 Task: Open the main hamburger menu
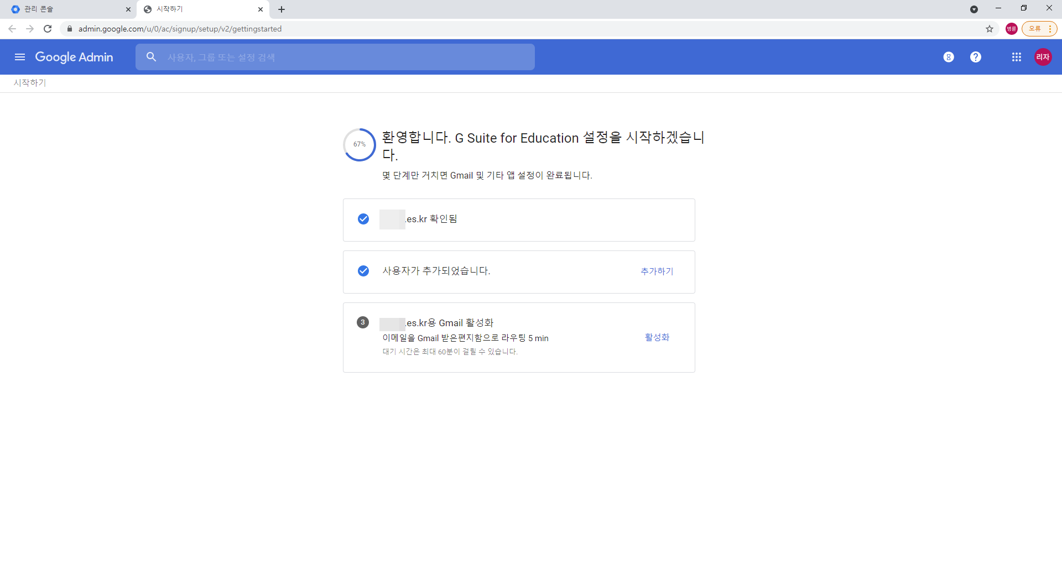[x=20, y=57]
